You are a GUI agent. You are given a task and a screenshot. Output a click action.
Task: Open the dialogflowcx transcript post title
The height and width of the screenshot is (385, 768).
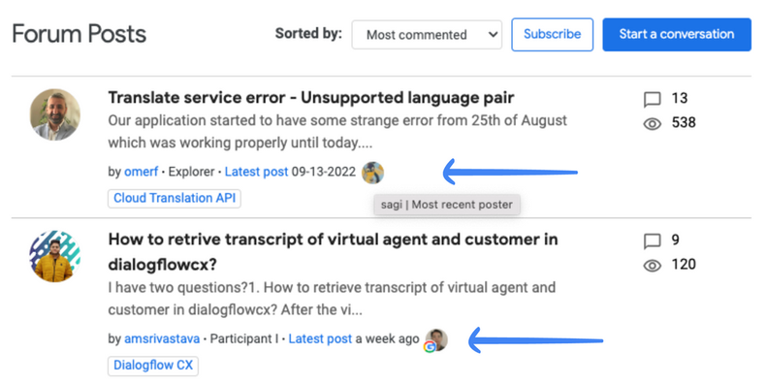[x=333, y=252]
